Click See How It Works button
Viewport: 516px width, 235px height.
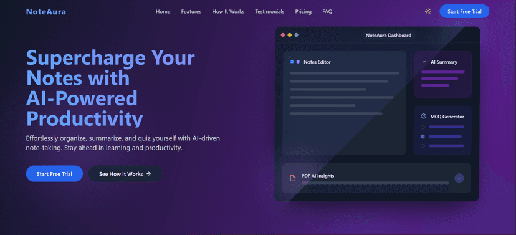125,174
